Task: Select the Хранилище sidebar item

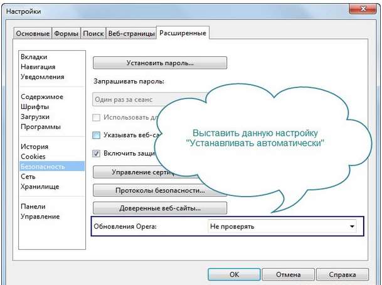Action: (x=40, y=186)
